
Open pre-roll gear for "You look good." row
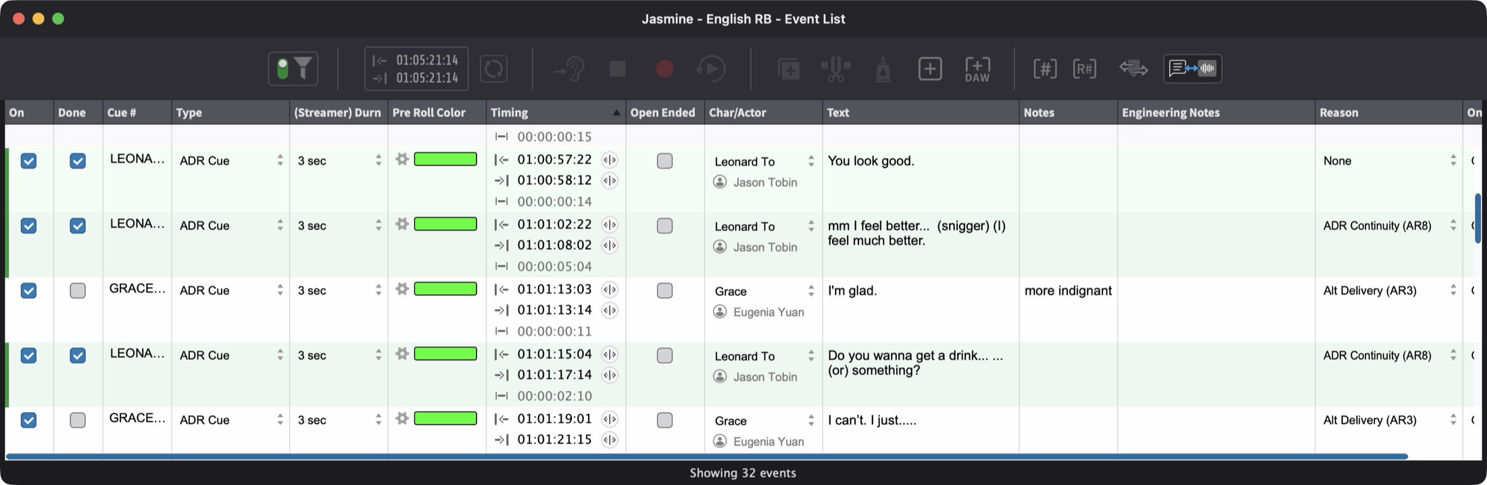tap(402, 159)
